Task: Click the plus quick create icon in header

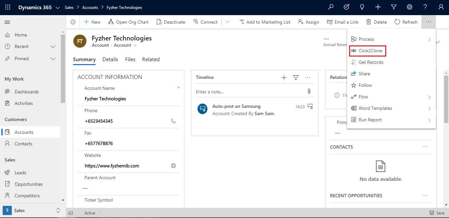Action: coord(378,7)
